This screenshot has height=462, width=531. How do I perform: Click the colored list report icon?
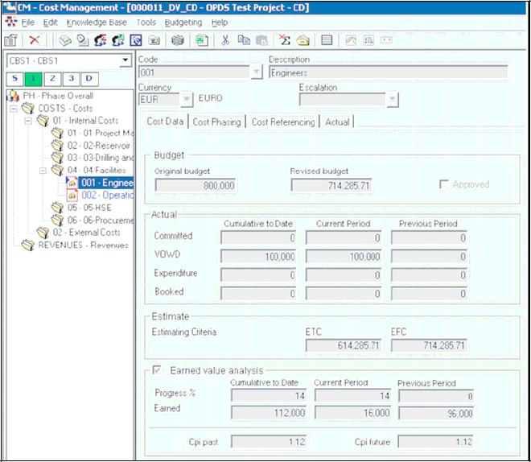click(368, 40)
